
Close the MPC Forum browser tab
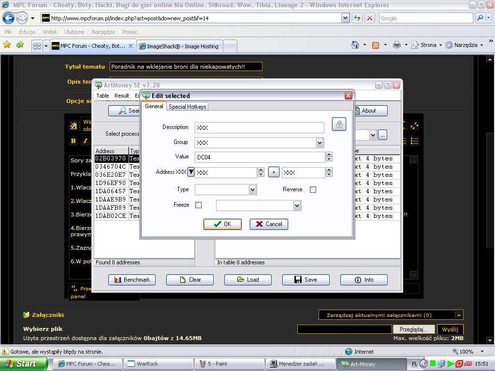[131, 46]
